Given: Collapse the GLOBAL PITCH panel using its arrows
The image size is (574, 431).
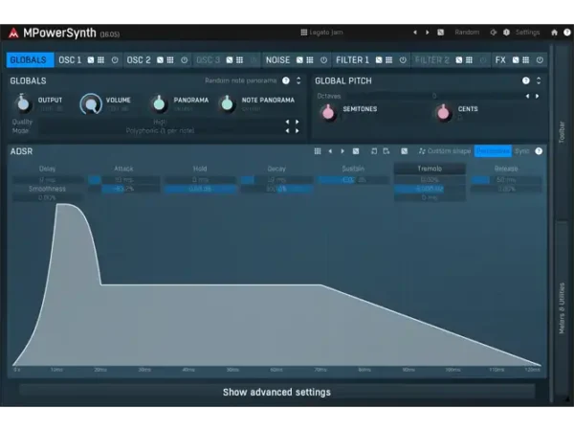Looking at the screenshot, I should [x=539, y=80].
